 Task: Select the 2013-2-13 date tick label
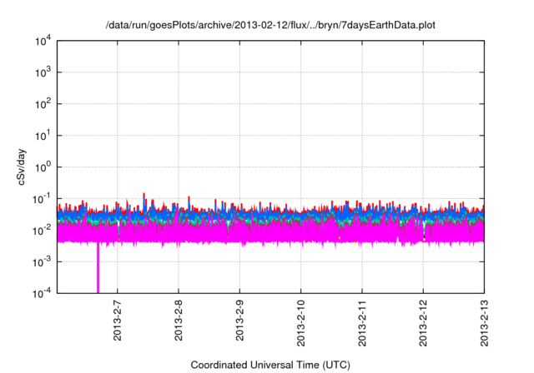coord(484,323)
